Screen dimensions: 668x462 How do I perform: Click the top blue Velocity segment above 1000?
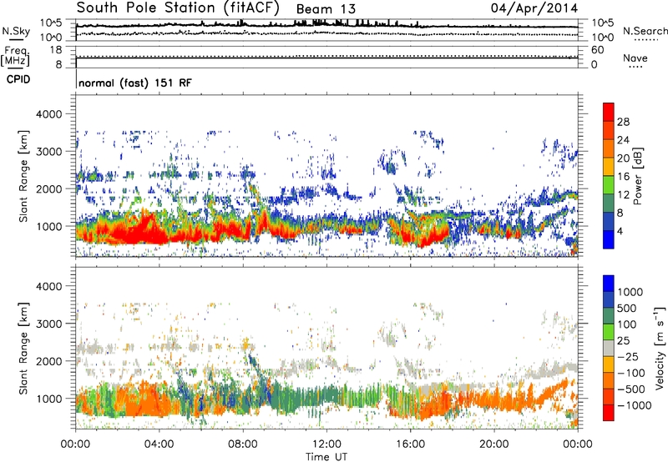click(609, 284)
